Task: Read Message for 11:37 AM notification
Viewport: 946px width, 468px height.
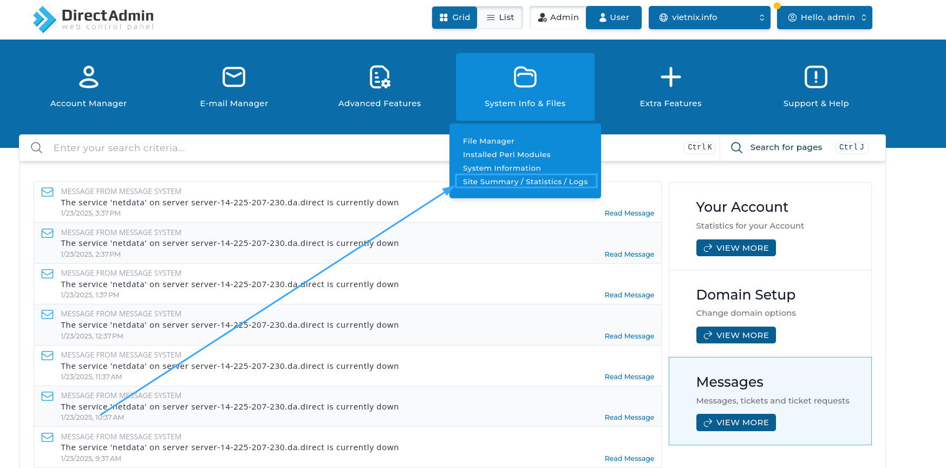Action: [x=629, y=377]
